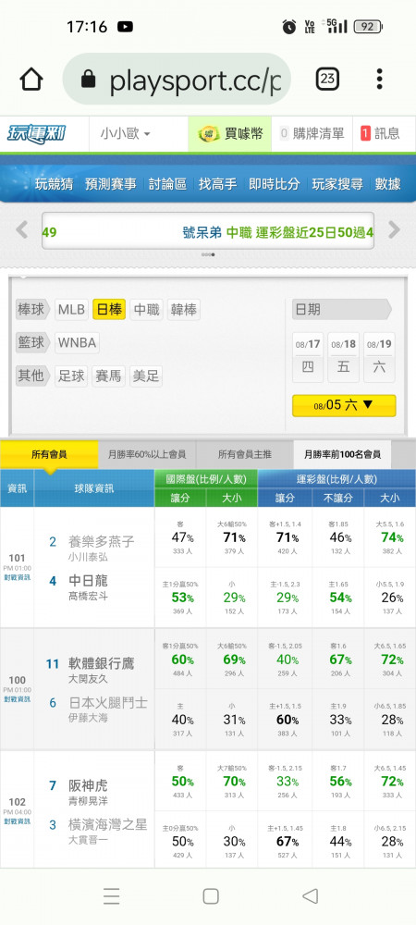
Task: Click the 買噱幣 button
Action: (230, 134)
